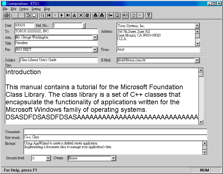Jump to the first record
This screenshot has width=223, height=174.
(x=49, y=15)
